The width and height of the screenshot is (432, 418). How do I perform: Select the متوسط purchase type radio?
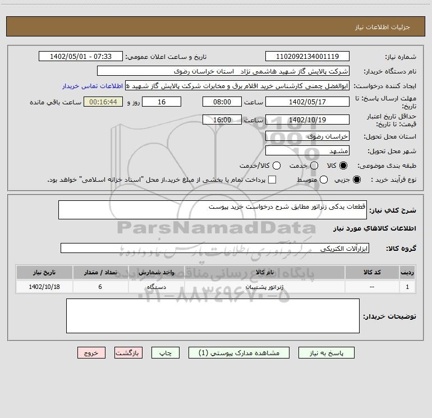point(324,180)
